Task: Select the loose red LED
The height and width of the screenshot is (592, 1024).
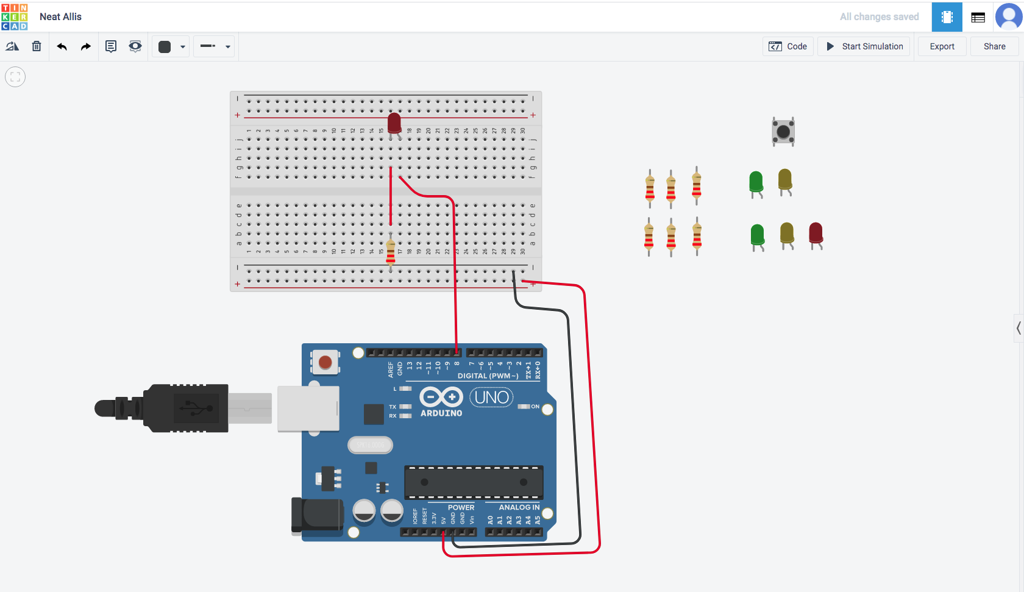Action: click(816, 235)
